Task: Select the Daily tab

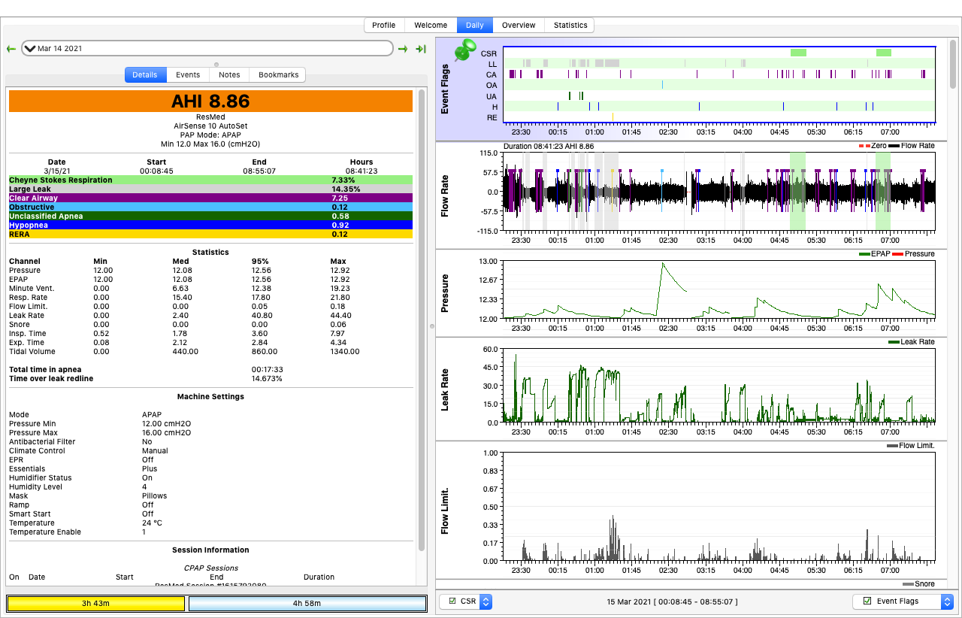Action: coord(475,25)
